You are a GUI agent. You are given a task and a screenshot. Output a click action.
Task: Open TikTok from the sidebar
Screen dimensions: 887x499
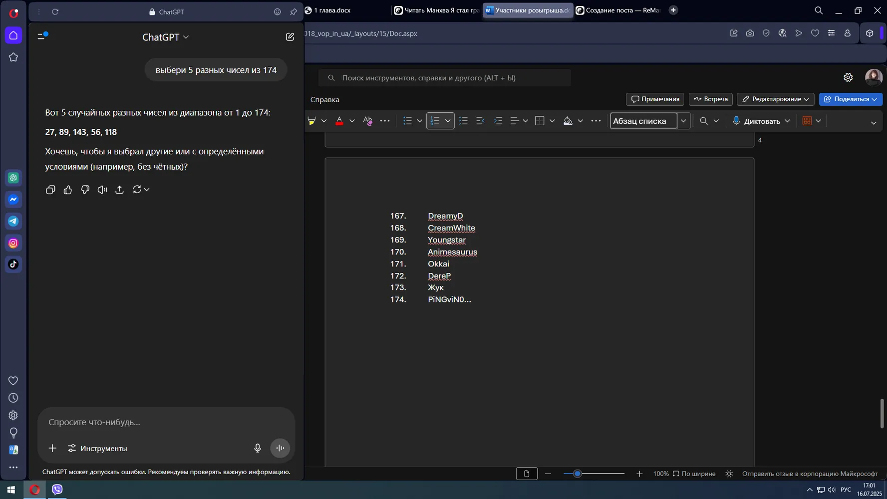(x=13, y=264)
